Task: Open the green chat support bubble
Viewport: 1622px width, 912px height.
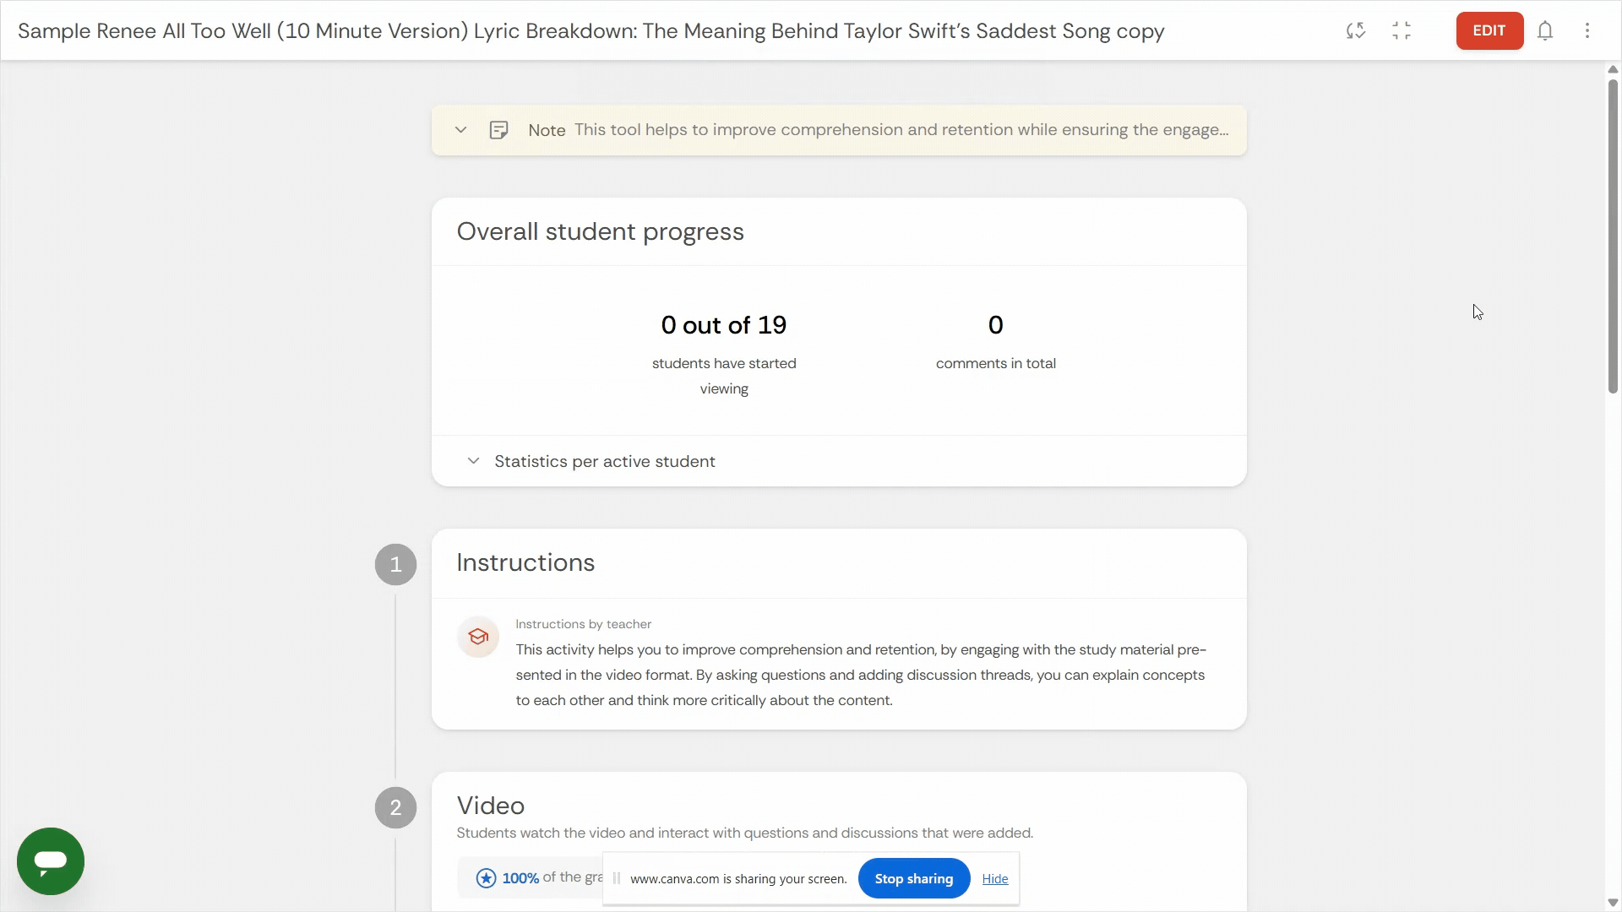Action: pos(51,860)
